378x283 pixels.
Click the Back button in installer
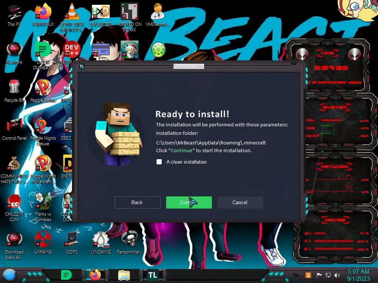137,202
